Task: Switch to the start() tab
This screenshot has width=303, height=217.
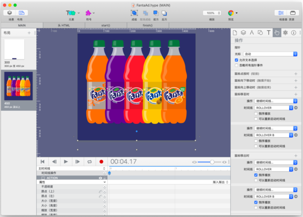Action: 106,25
